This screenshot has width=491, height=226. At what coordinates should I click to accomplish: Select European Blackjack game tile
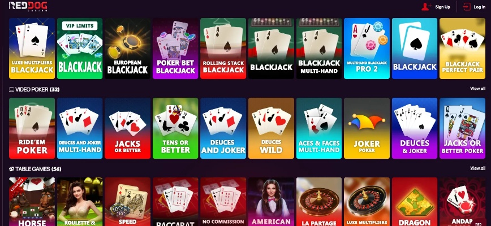127,49
